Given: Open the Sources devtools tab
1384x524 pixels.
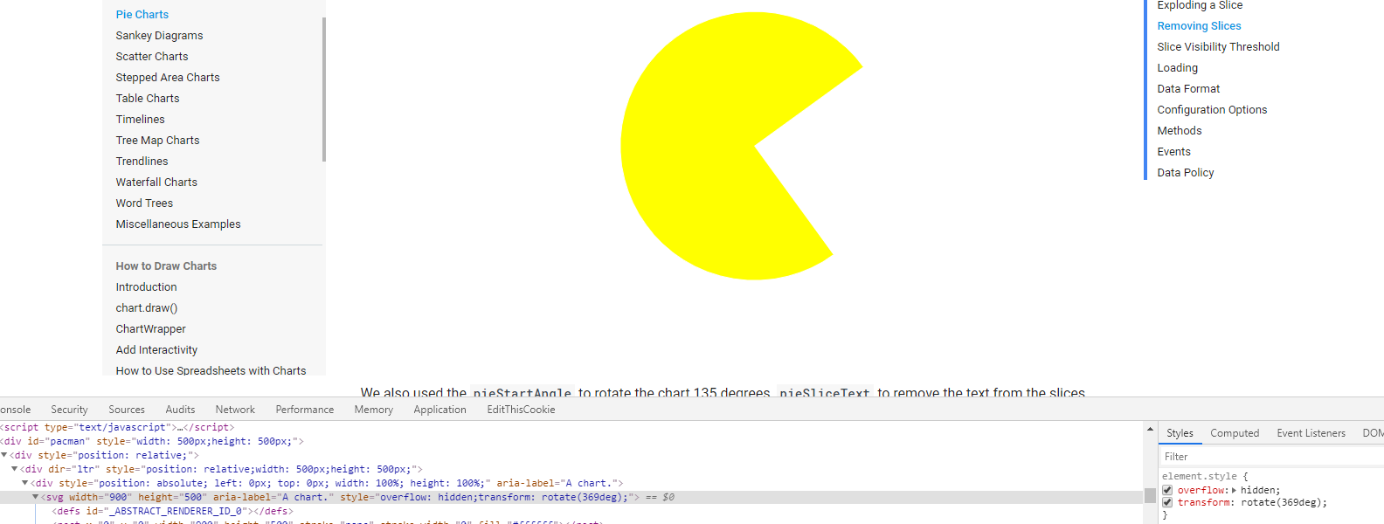Looking at the screenshot, I should tap(127, 410).
